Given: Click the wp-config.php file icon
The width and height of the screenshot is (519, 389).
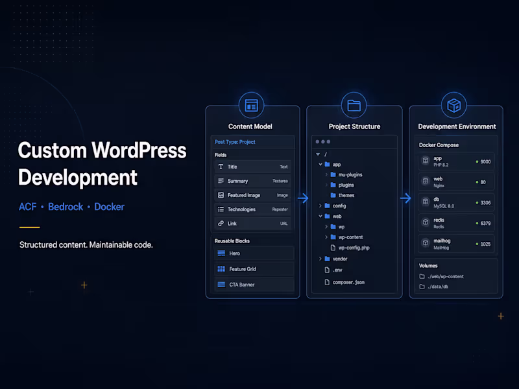Looking at the screenshot, I should (333, 248).
